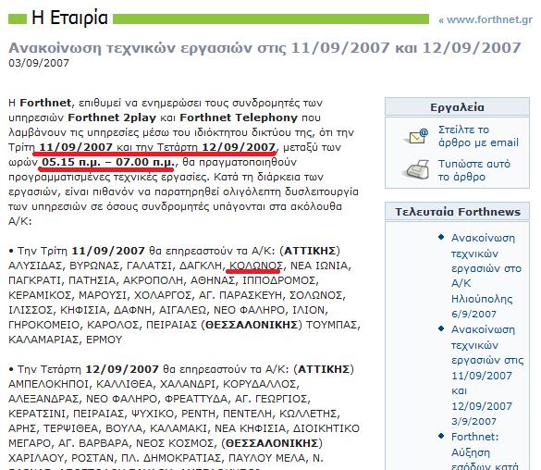The image size is (541, 470).
Task: Click the blue bullet beside the Ηλιούπολης news item
Action: [x=441, y=237]
